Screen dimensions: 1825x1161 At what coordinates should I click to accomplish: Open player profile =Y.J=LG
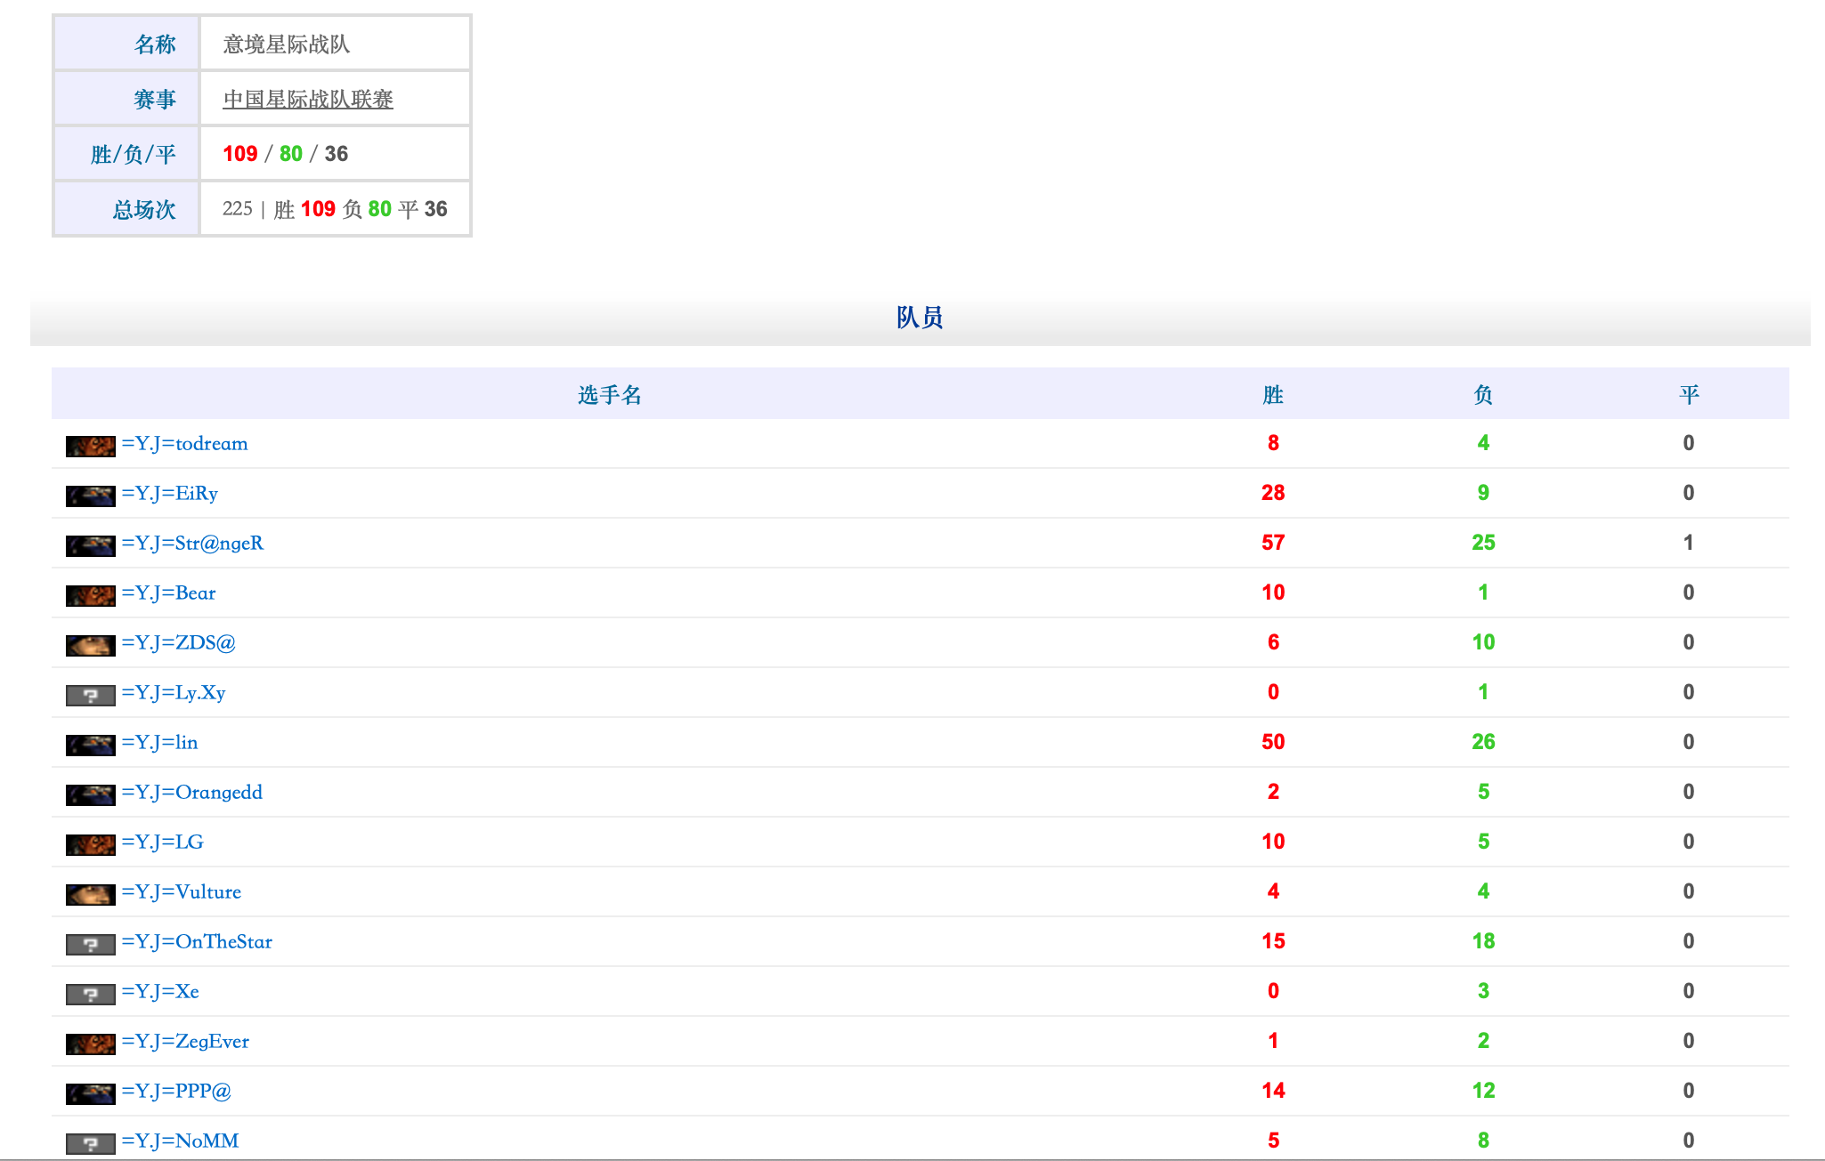coord(162,842)
